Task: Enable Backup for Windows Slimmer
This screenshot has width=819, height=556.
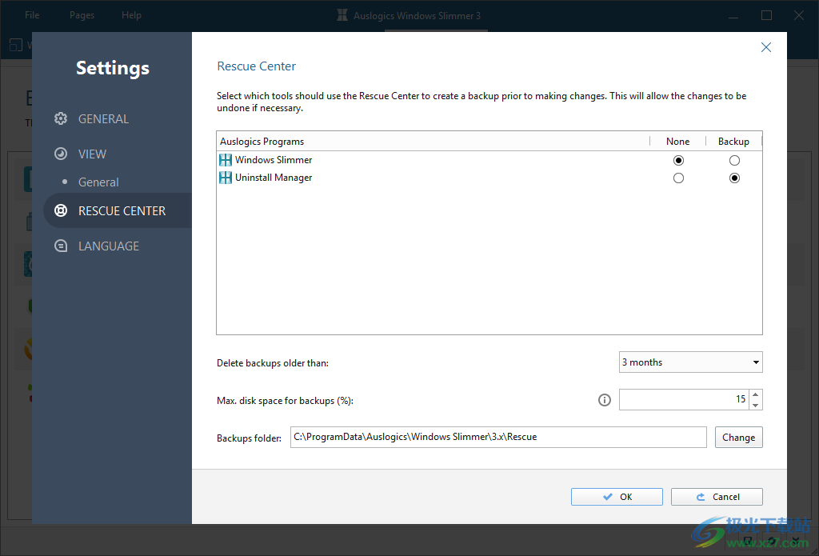Action: (x=734, y=160)
